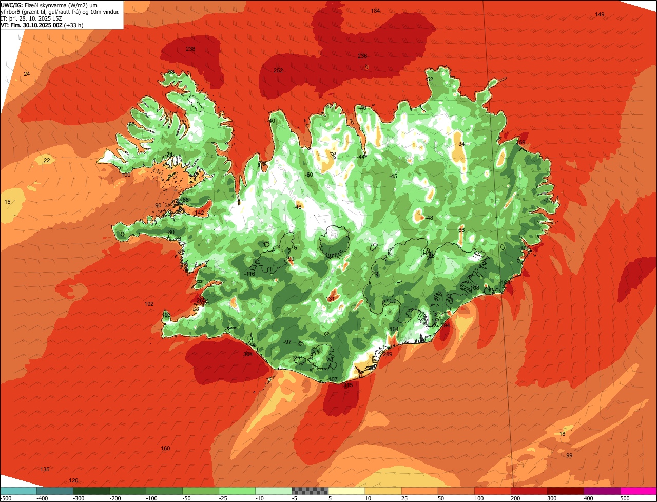
Task: Click the value -107 at the southern tip
Action: [332, 379]
